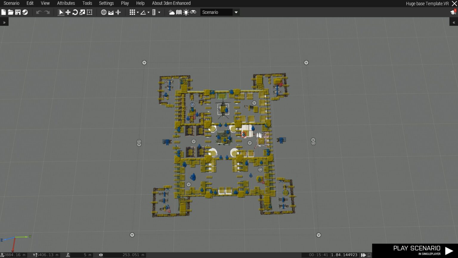The image size is (458, 258).
Task: Enable vertical elevation snapping toggle
Action: point(153,12)
